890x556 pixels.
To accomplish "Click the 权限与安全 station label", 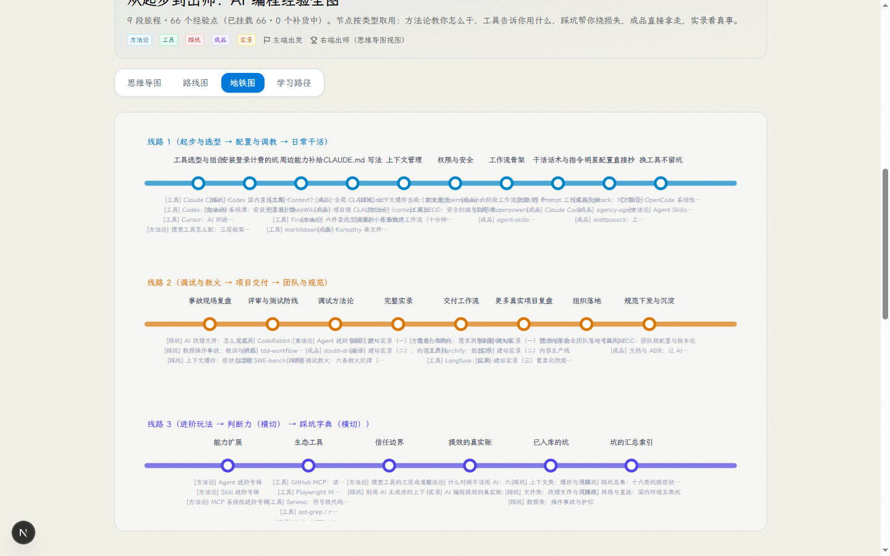I will (x=456, y=160).
